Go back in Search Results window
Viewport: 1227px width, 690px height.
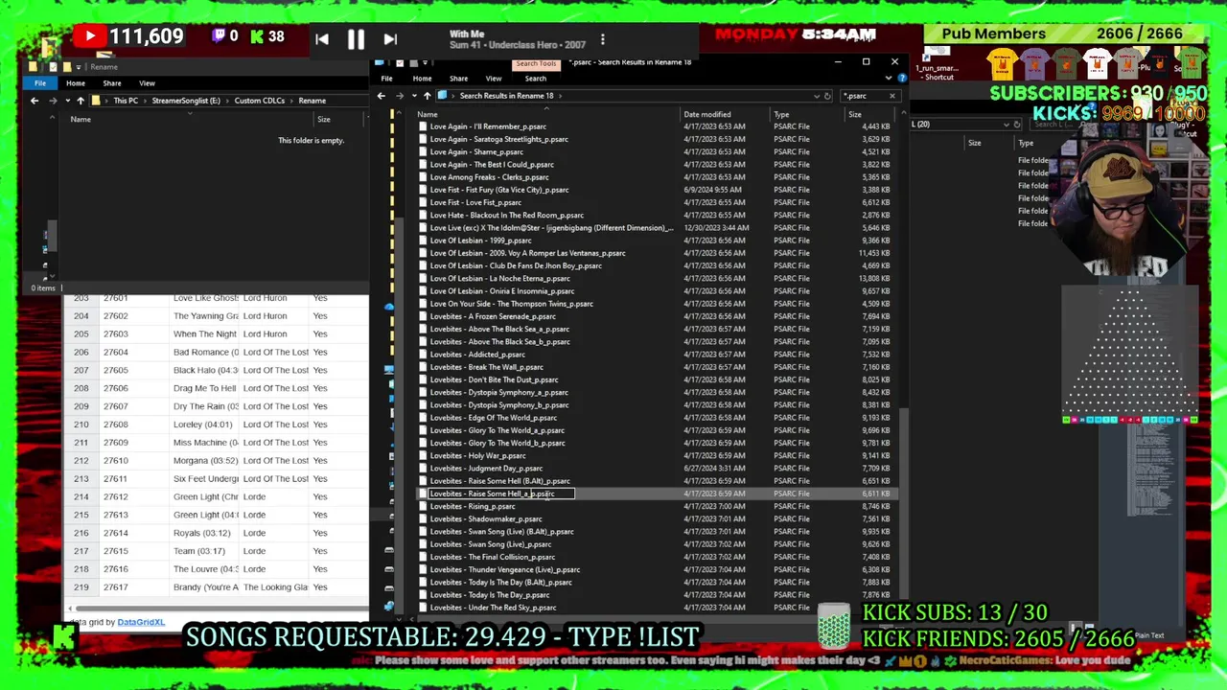point(382,96)
